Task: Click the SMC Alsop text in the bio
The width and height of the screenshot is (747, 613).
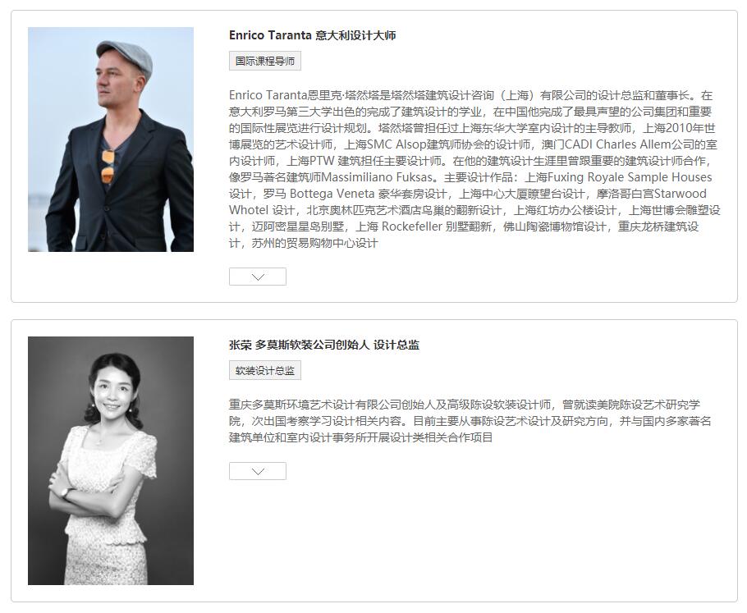Action: tap(396, 144)
